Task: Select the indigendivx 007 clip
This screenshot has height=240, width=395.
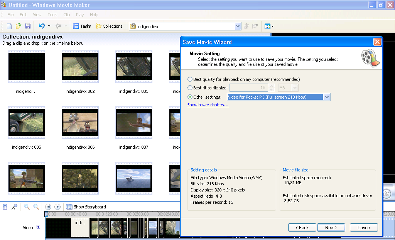Action: 134,123
